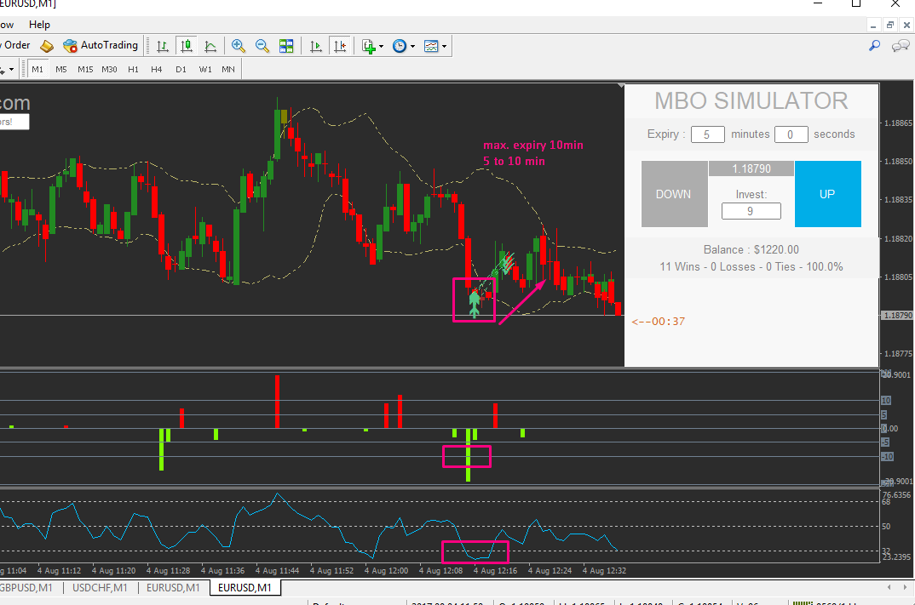Zoom in on the chart
Screen dimensions: 915x605
(x=238, y=46)
